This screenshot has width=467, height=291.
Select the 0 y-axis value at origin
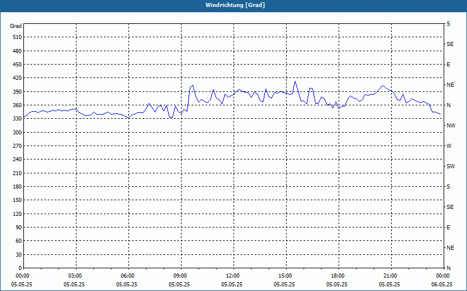(x=20, y=268)
